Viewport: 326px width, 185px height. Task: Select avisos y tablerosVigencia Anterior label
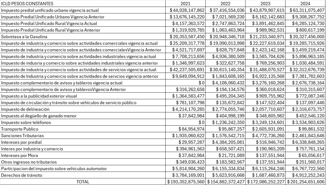point(63,89)
